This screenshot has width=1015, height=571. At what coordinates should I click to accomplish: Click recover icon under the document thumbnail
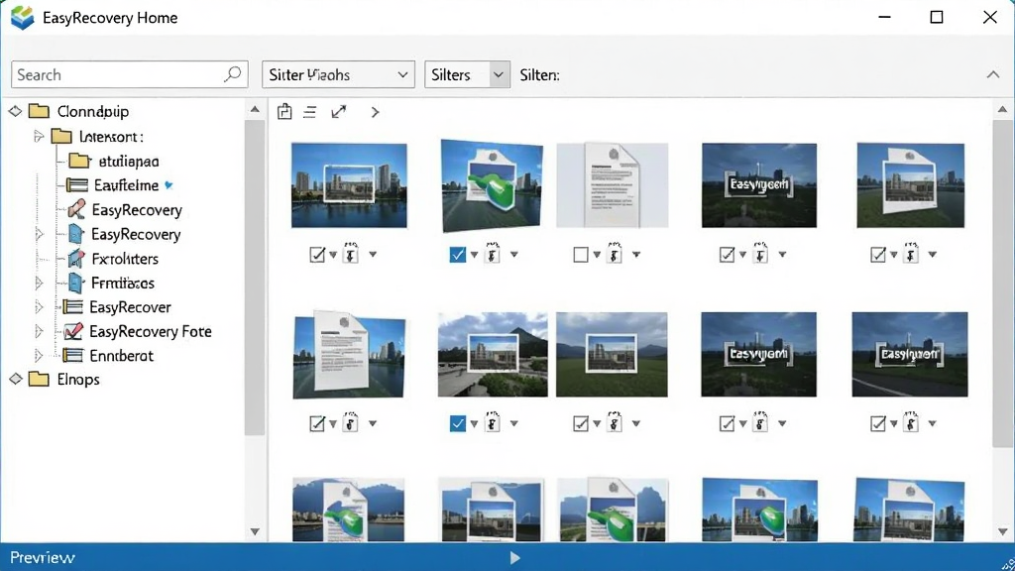click(x=615, y=253)
